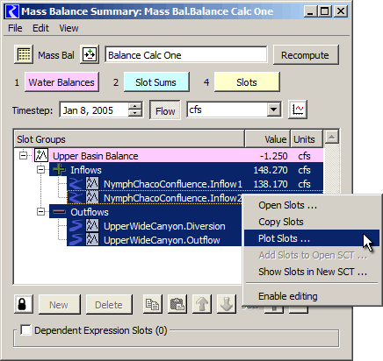Click the balance calc icon next to name field
Image resolution: width=383 pixels, height=361 pixels.
(90, 54)
